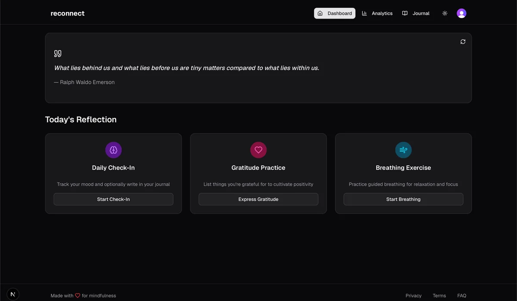Screen dimensions: 517x301
Task: Click the pink heart Gratitude icon
Action: (x=258, y=150)
